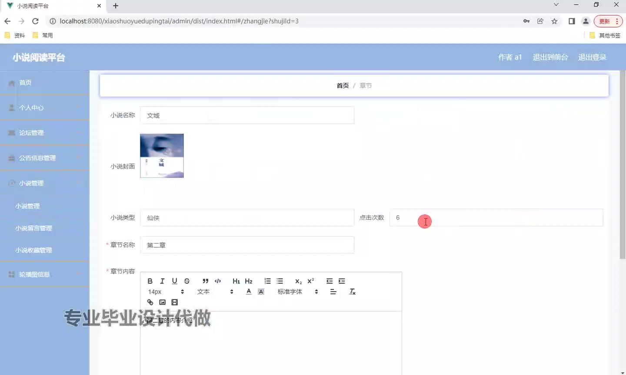Bookmark this page star icon
The height and width of the screenshot is (375, 626).
pyautogui.click(x=554, y=21)
